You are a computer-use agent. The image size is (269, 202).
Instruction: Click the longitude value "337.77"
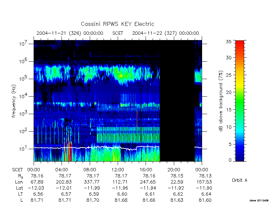[x=92, y=182]
